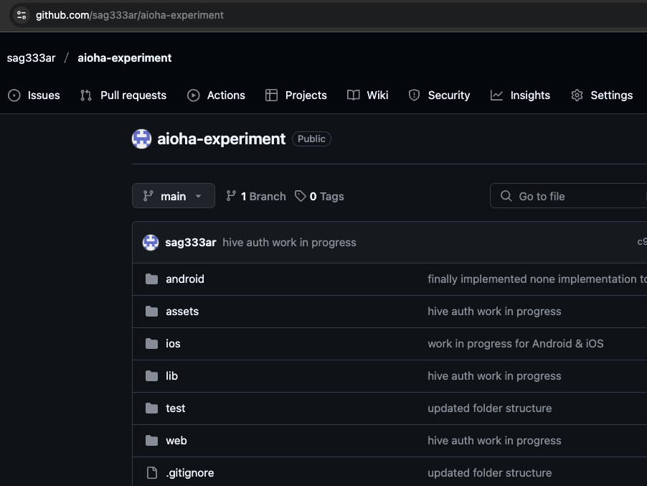Click the repository avatar beside aioha-experiment title
The height and width of the screenshot is (486, 647).
point(141,139)
